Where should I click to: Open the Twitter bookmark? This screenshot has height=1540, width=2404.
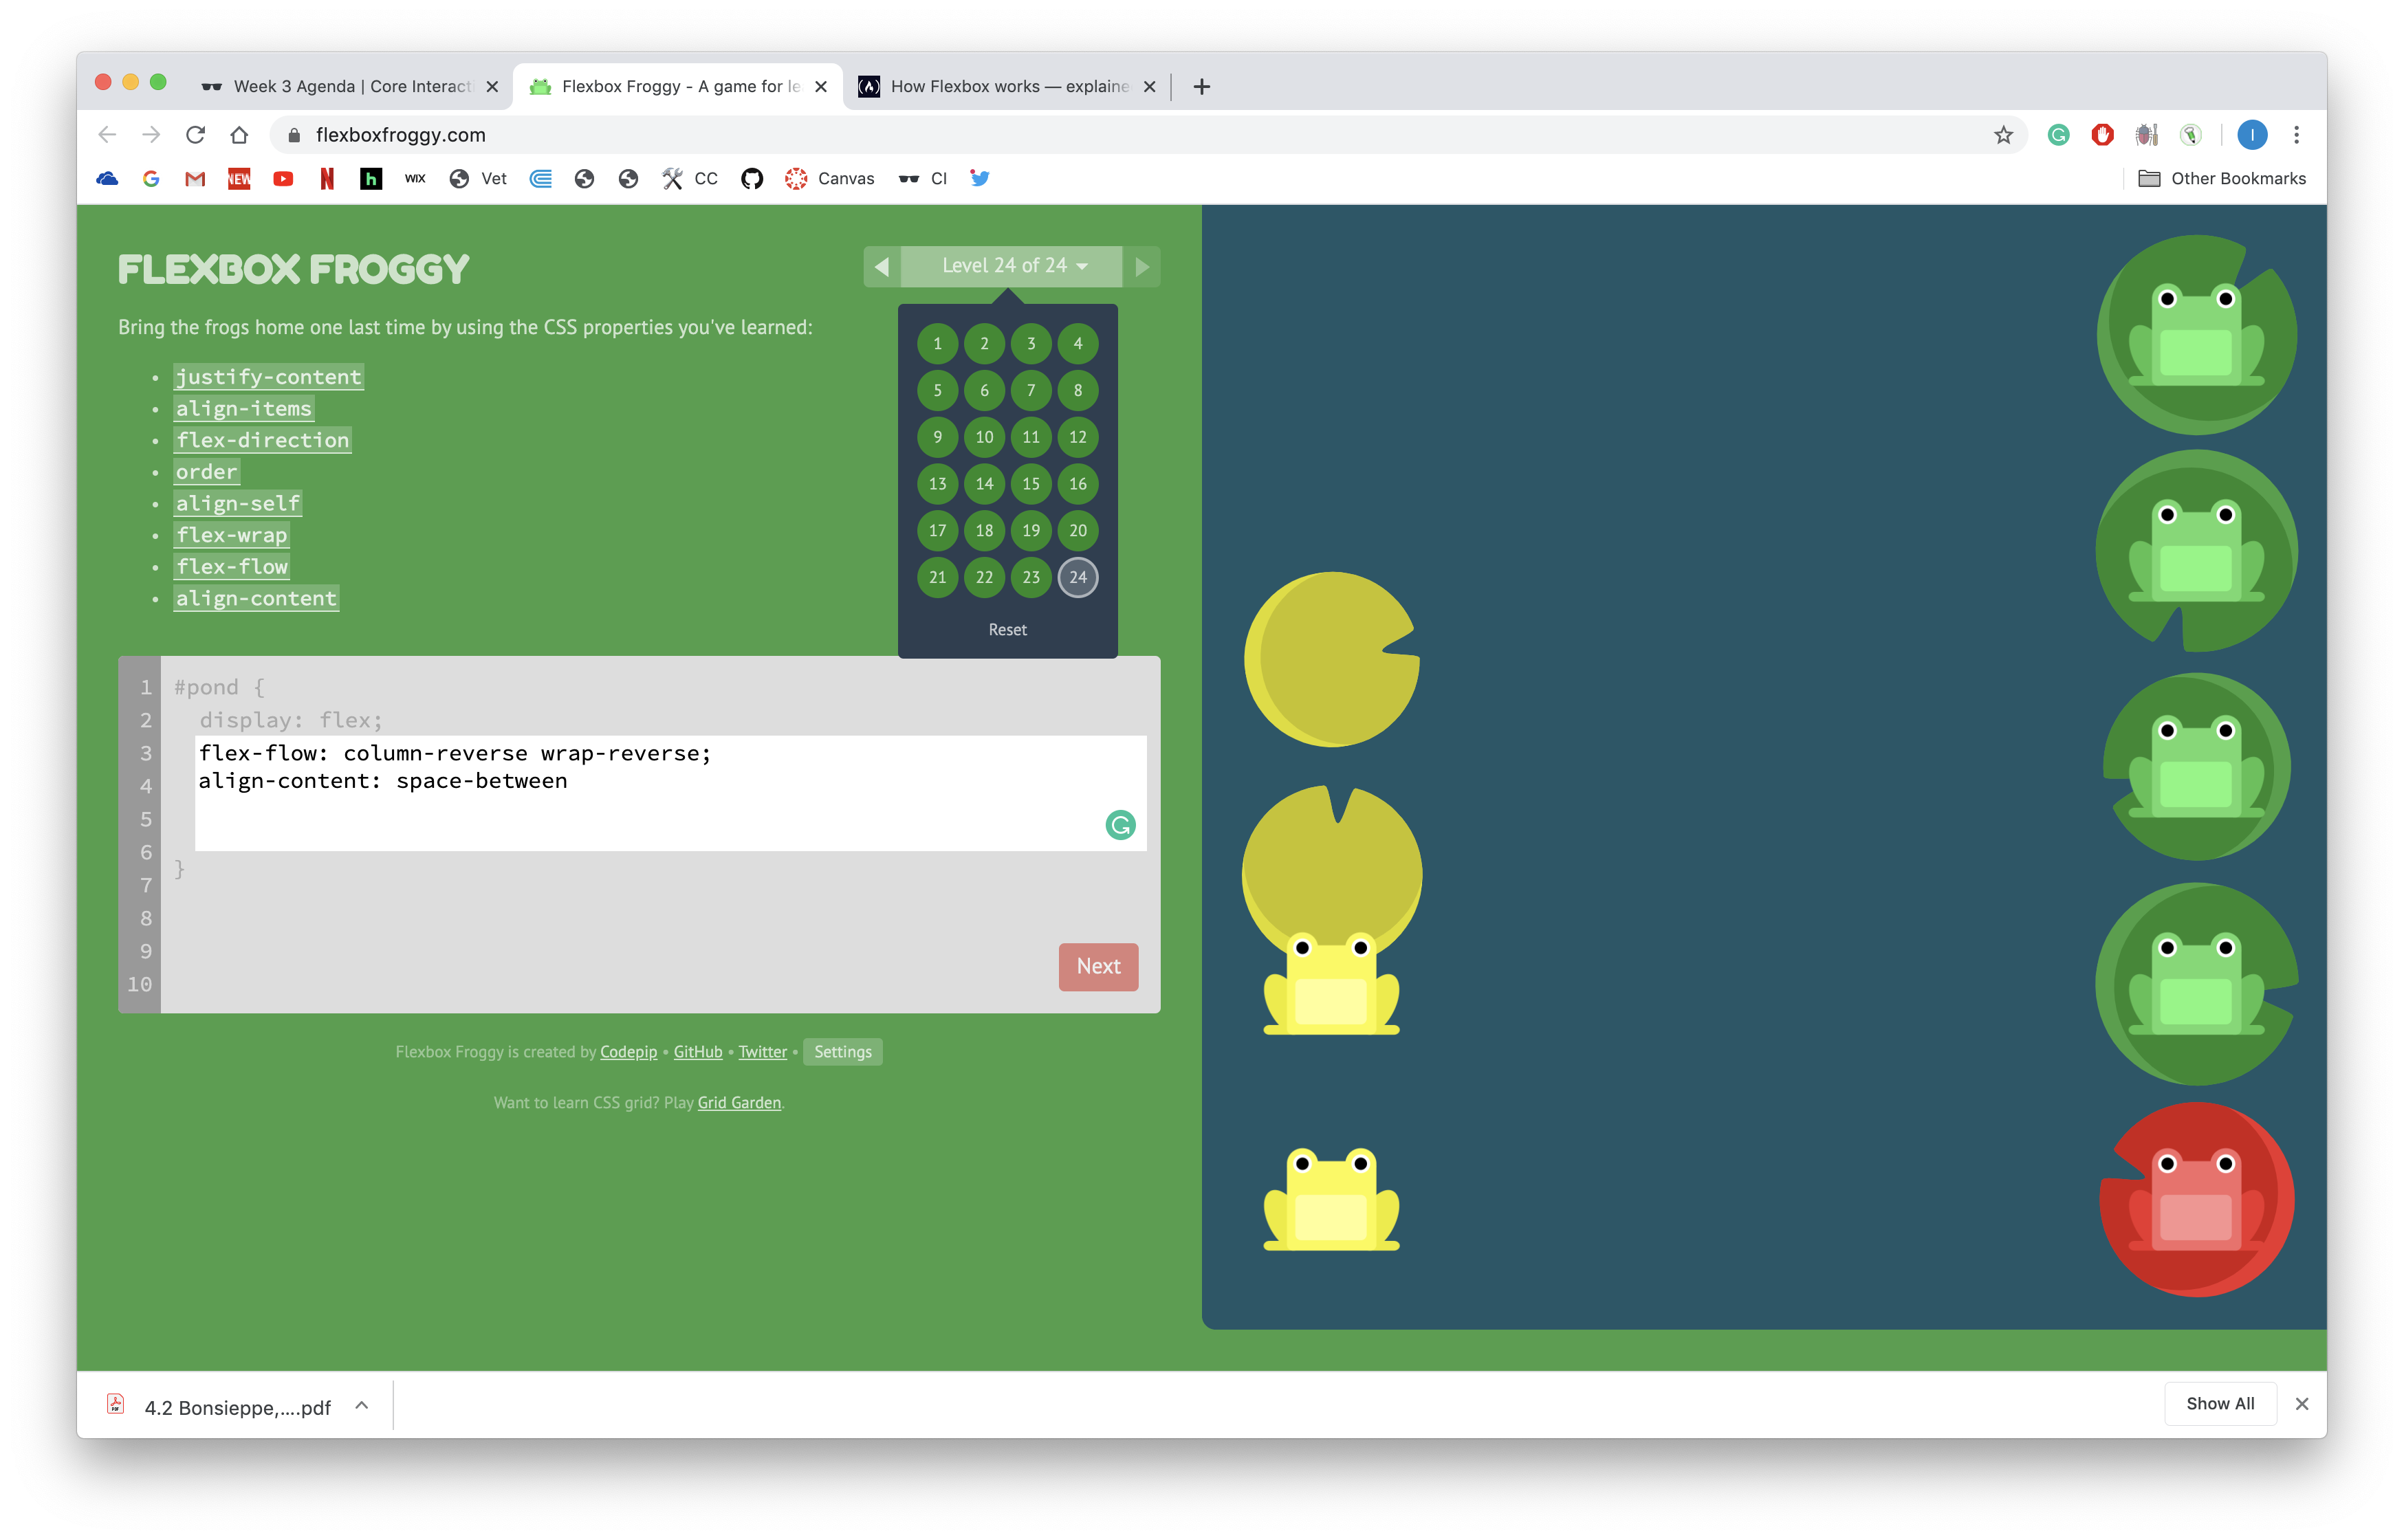coord(979,178)
